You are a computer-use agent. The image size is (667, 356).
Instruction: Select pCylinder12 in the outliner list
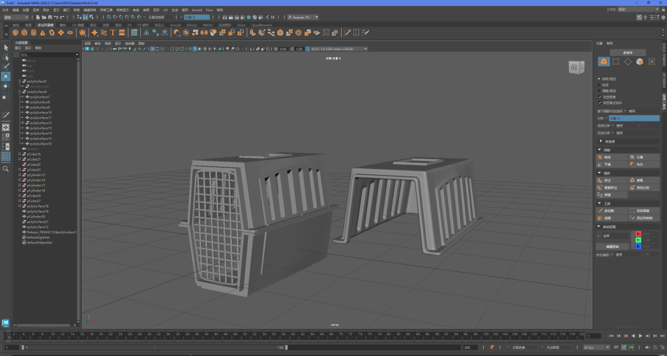tap(36, 175)
